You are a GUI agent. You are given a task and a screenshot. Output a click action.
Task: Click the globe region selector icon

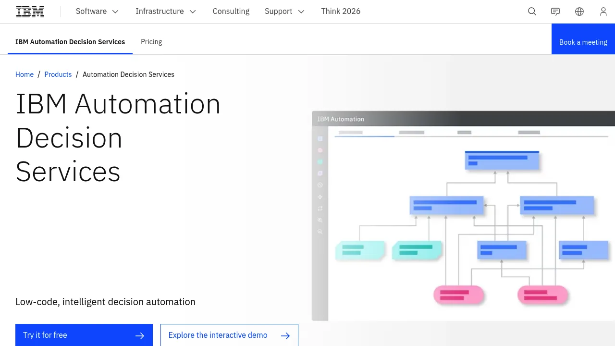click(579, 12)
